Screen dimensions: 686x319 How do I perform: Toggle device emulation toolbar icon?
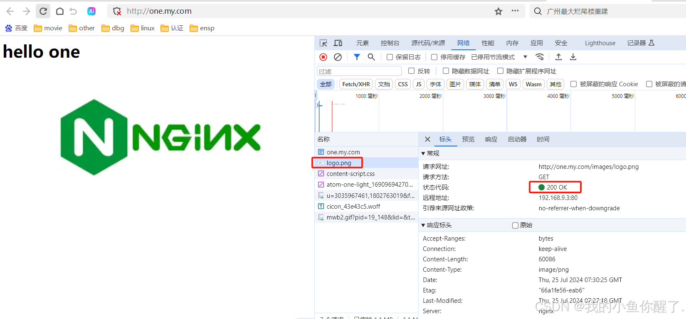click(338, 43)
